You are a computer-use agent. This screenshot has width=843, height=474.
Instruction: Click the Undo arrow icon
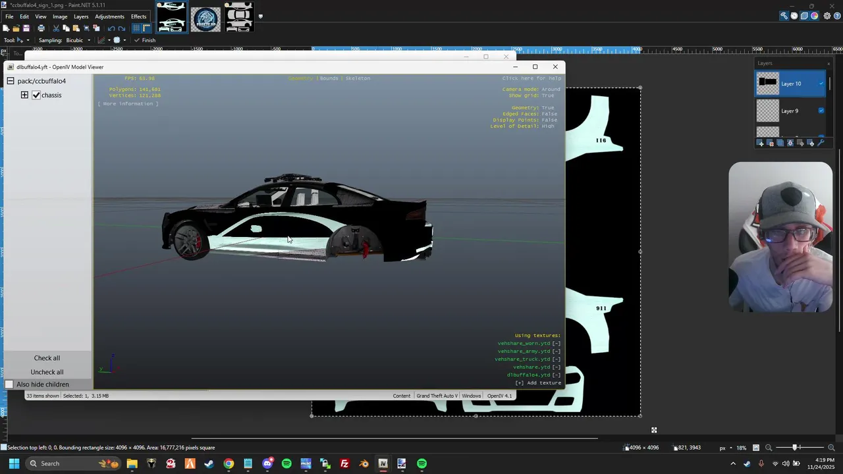[111, 28]
